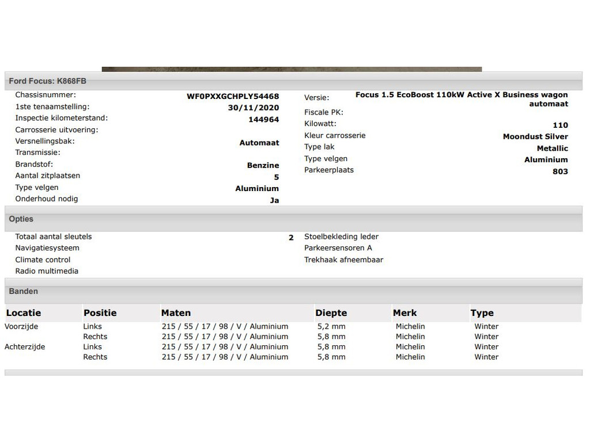Image resolution: width=590 pixels, height=442 pixels.
Task: Click the parking spot value 803
Action: pyautogui.click(x=560, y=172)
